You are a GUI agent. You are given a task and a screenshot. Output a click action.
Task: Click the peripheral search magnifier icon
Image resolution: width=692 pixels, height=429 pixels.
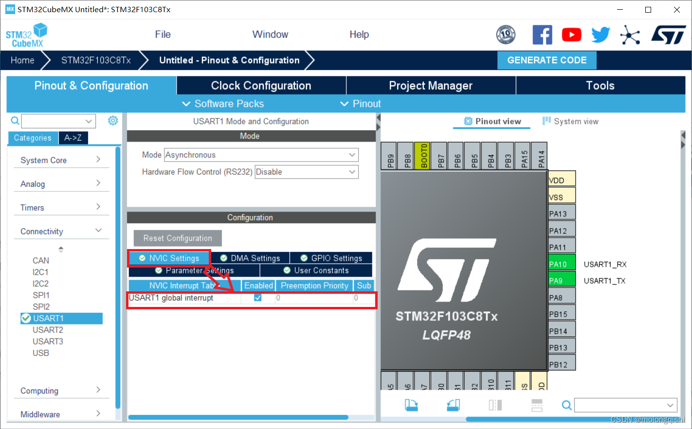[15, 121]
